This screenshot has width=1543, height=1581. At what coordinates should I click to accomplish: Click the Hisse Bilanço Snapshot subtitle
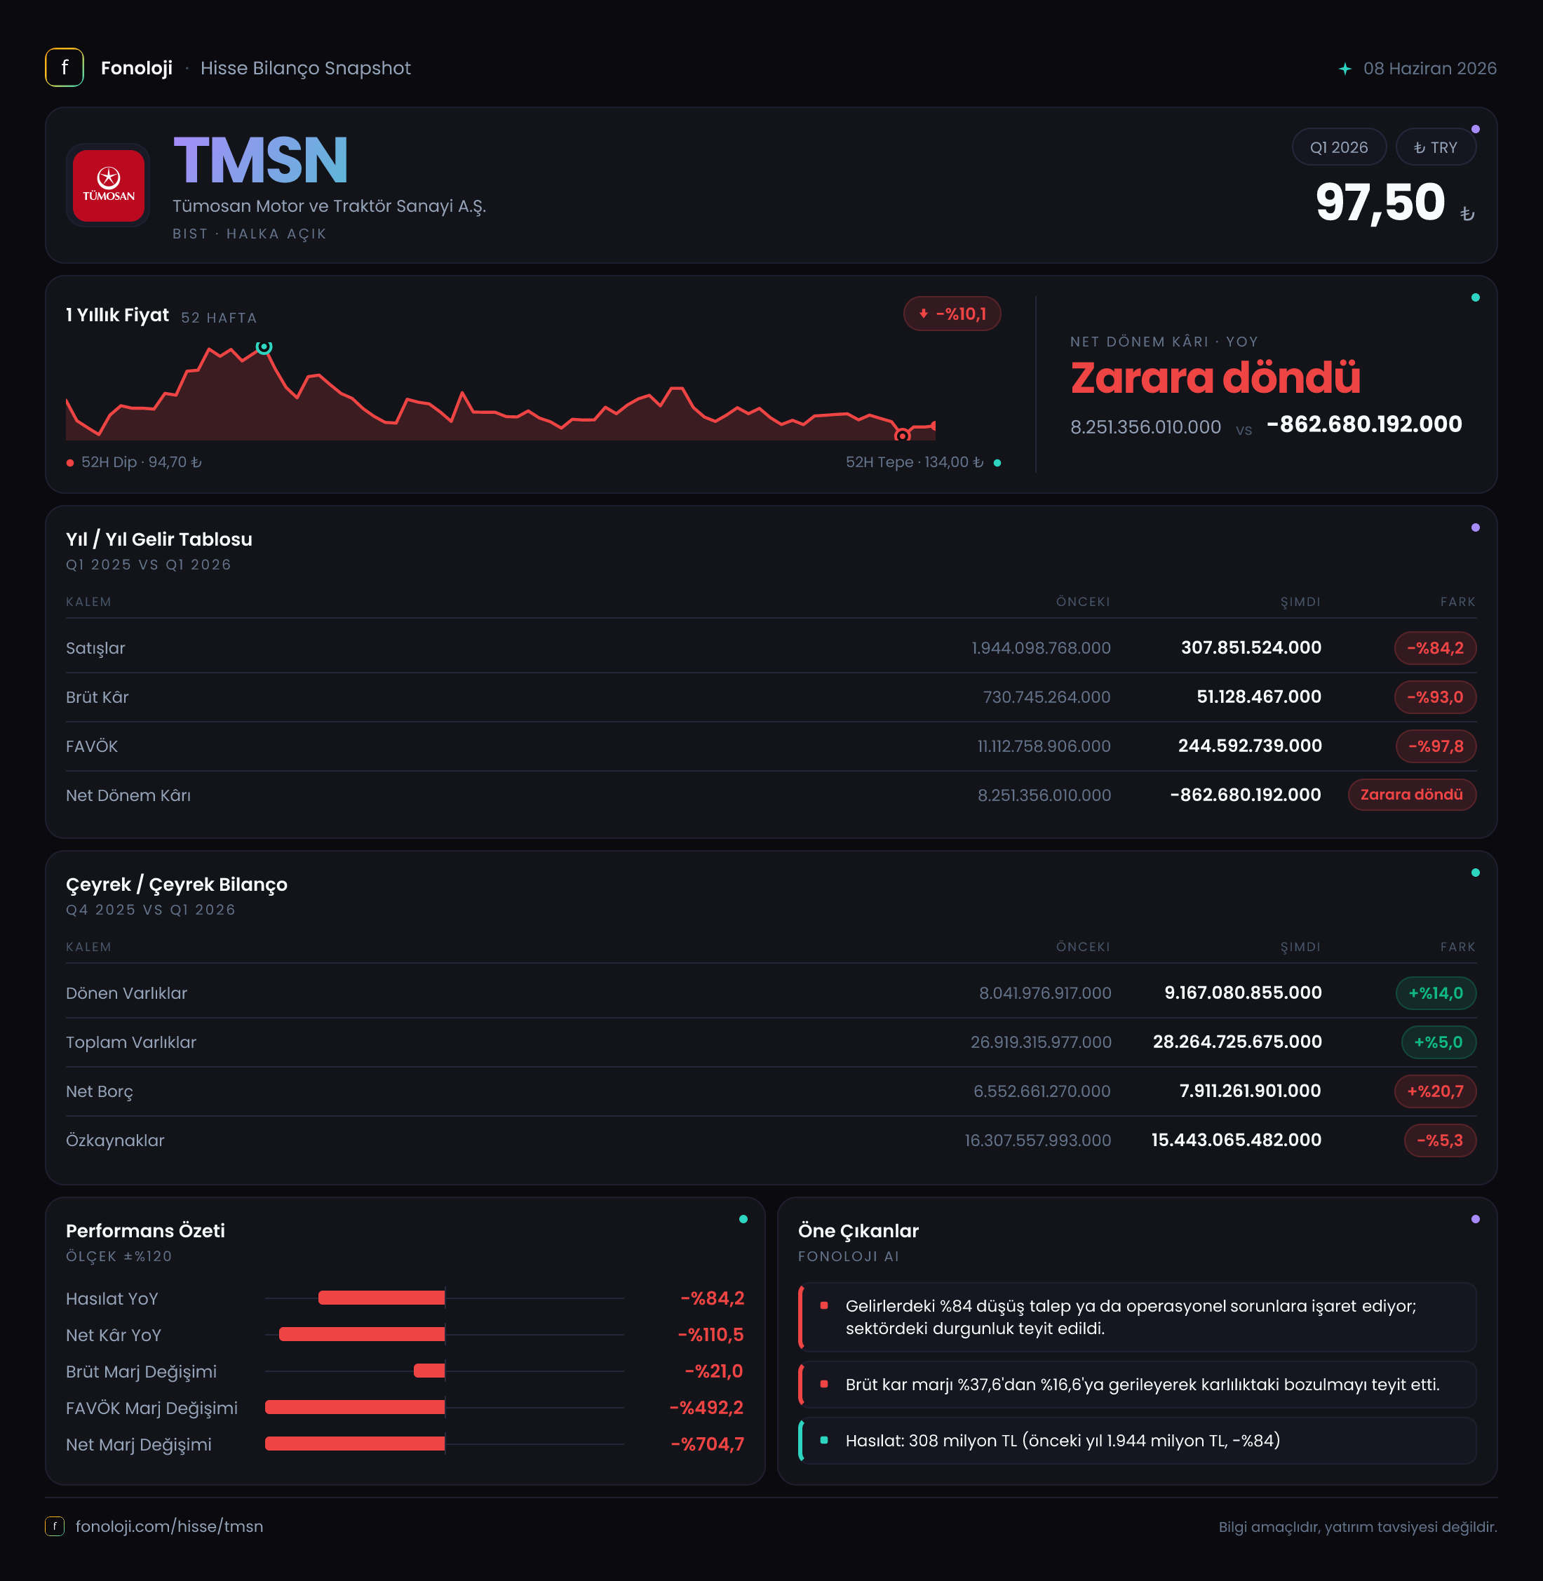[306, 69]
